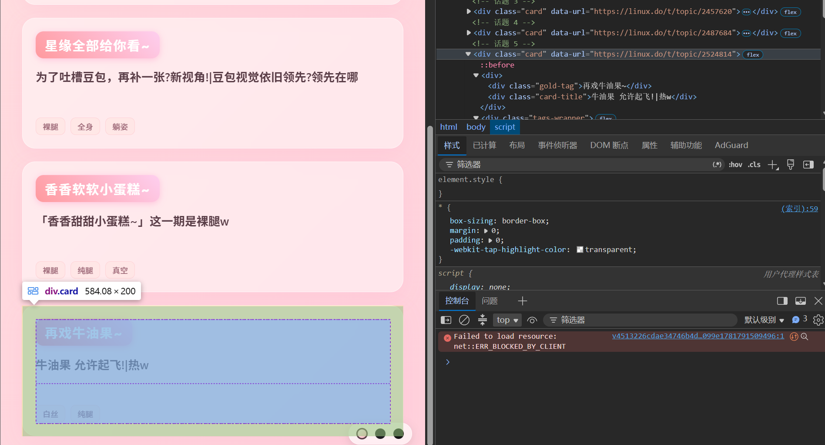Open console settings gear
Viewport: 825px width, 445px height.
818,320
